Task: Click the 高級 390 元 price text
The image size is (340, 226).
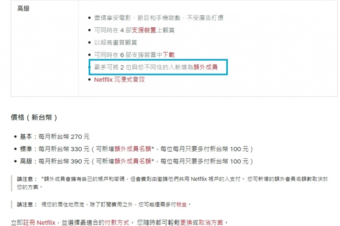Action: (x=55, y=161)
